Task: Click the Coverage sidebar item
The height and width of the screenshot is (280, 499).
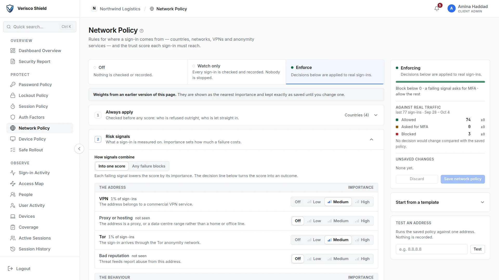Action: [x=40, y=227]
